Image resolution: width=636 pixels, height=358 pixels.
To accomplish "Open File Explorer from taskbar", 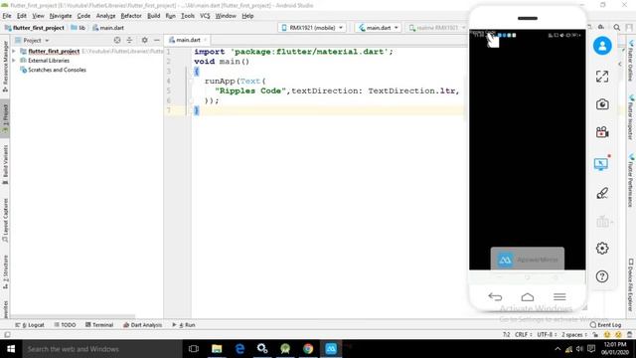I will (x=217, y=349).
